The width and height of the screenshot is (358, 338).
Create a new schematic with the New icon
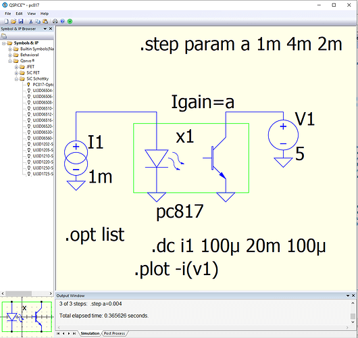tap(6, 22)
